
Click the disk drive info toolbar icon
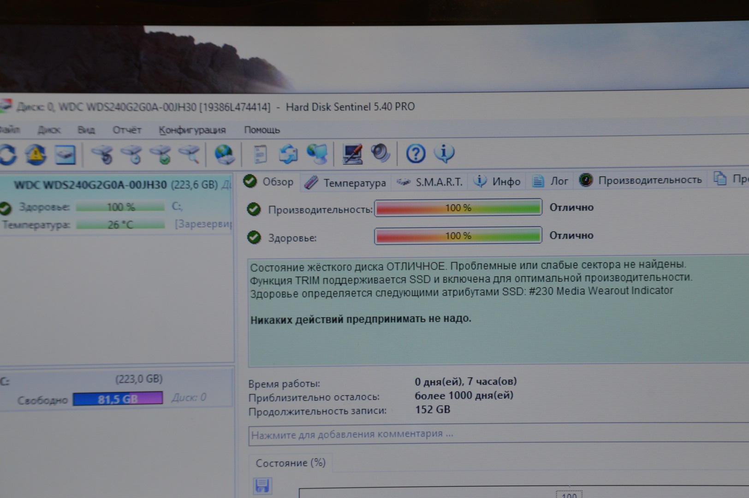pos(65,154)
